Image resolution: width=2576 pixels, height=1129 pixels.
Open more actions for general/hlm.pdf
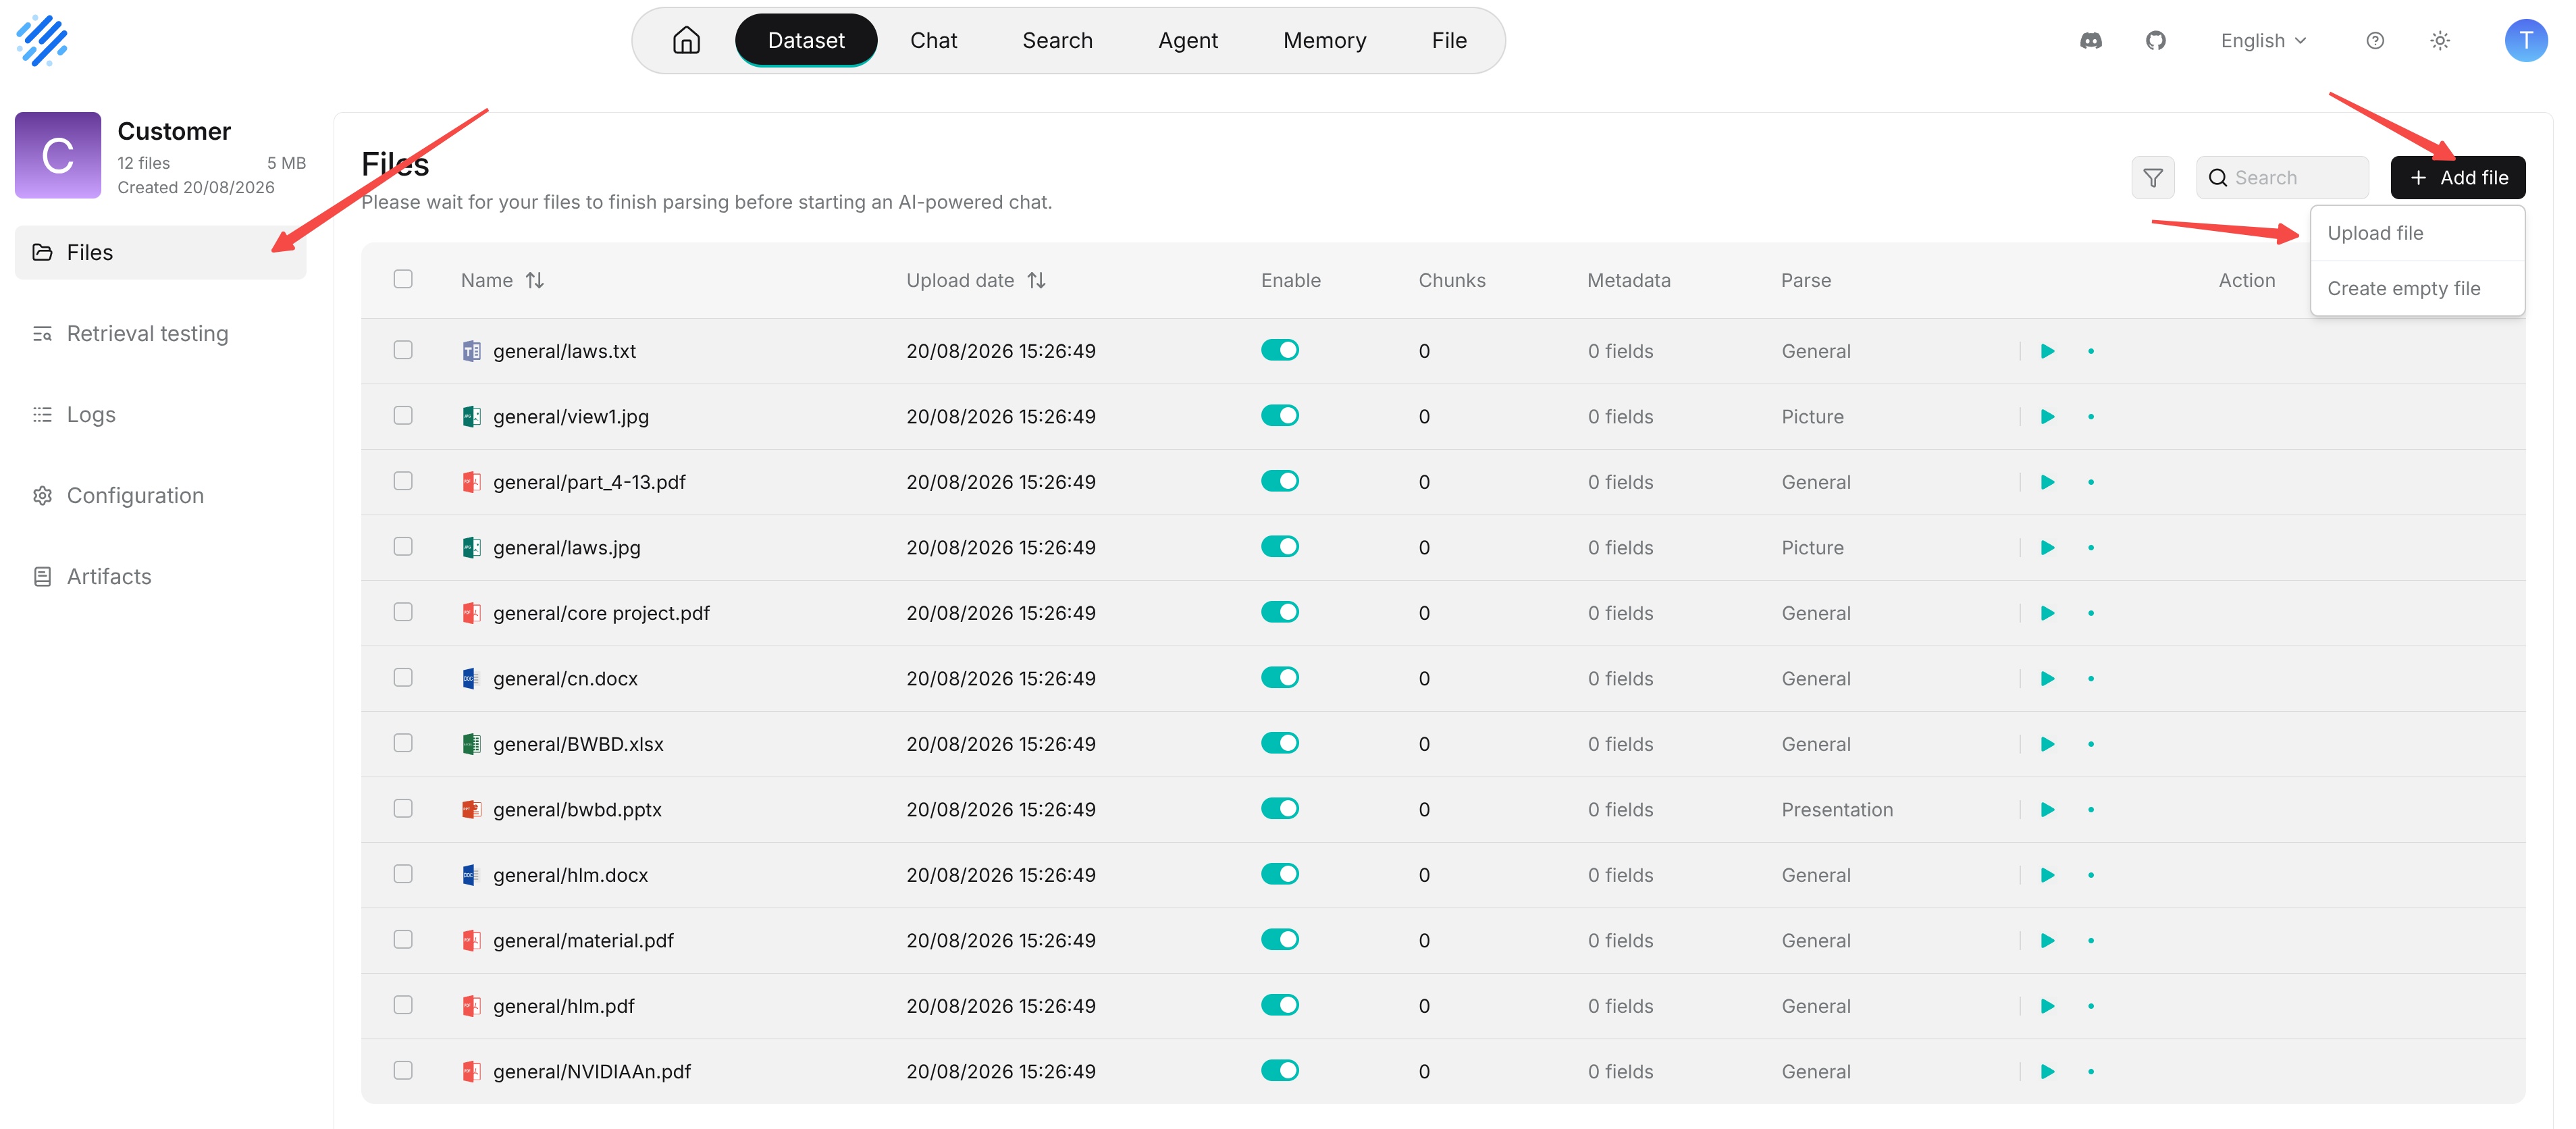click(2091, 1006)
